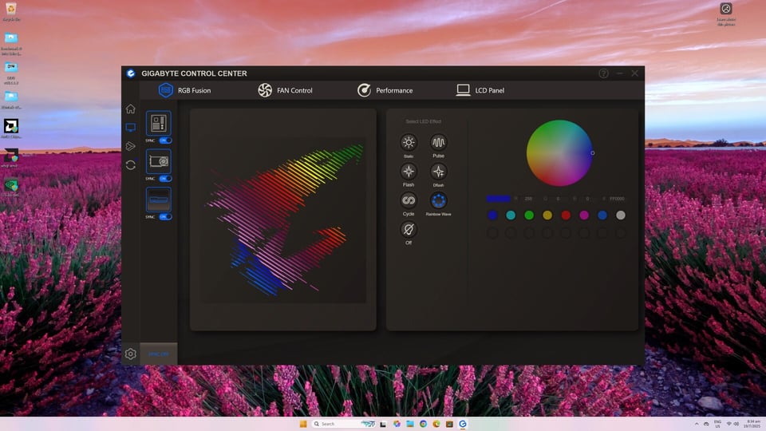Select the Static LED effect icon
Image resolution: width=766 pixels, height=431 pixels.
tap(409, 142)
